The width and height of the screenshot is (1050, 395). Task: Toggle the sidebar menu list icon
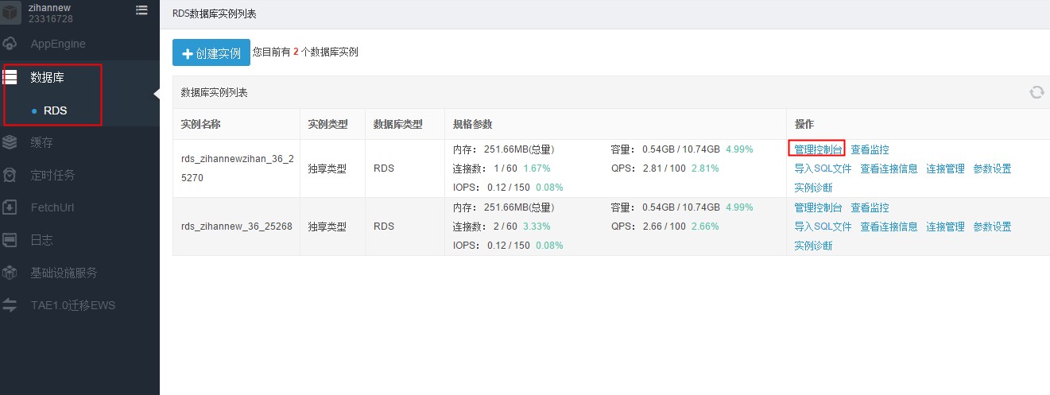point(141,10)
